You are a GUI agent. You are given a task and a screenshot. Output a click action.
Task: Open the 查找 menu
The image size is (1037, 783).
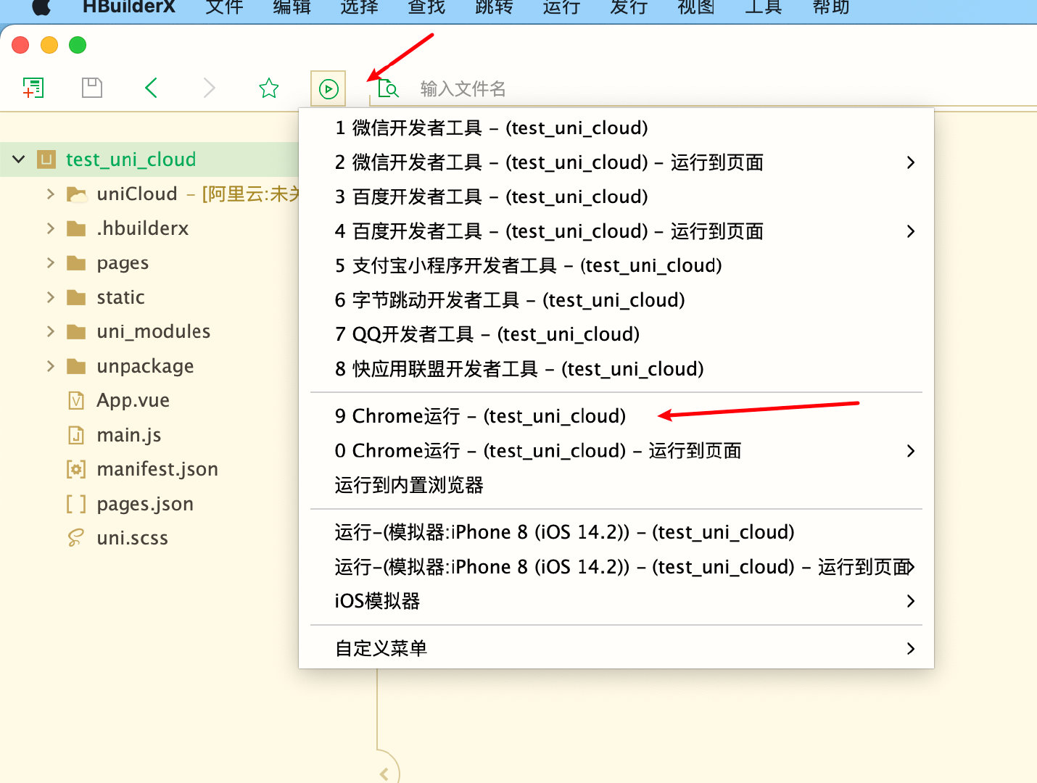click(427, 7)
